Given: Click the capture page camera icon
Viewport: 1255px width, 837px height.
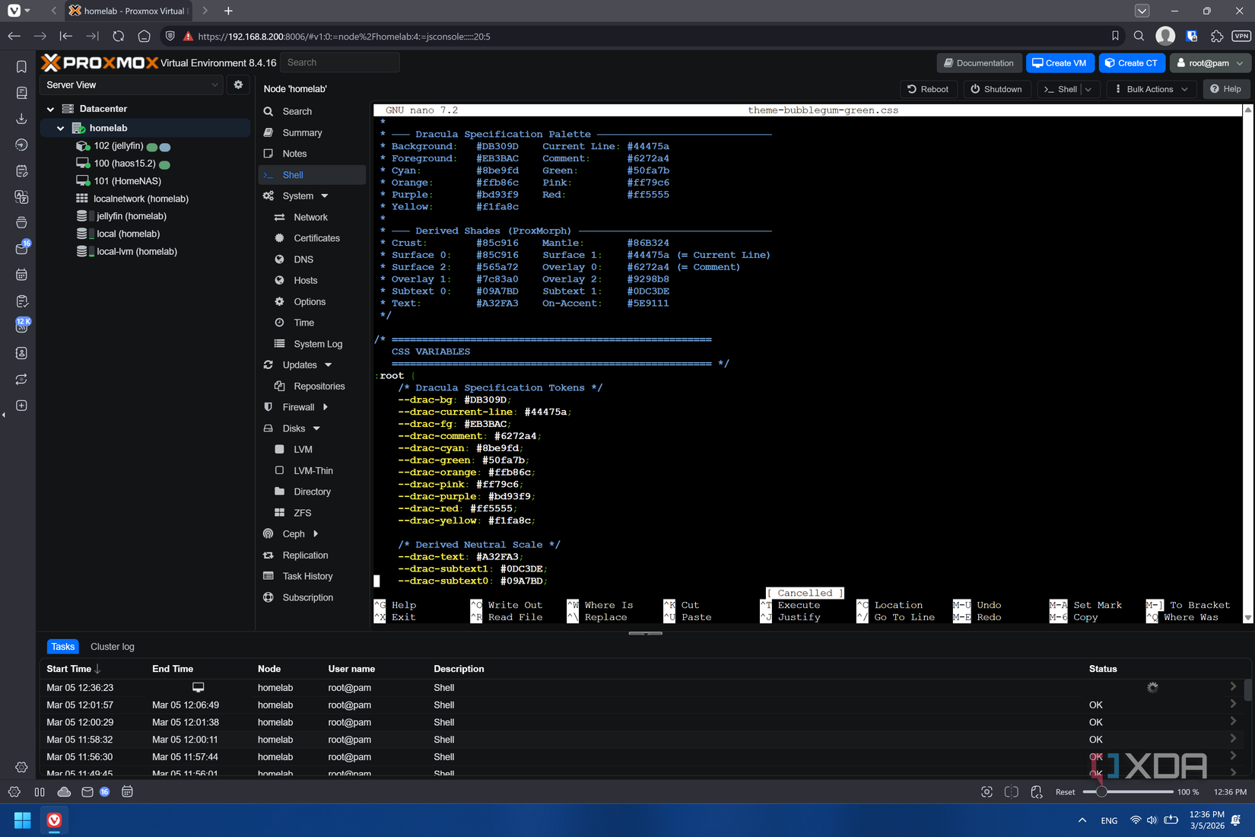Looking at the screenshot, I should click(987, 792).
